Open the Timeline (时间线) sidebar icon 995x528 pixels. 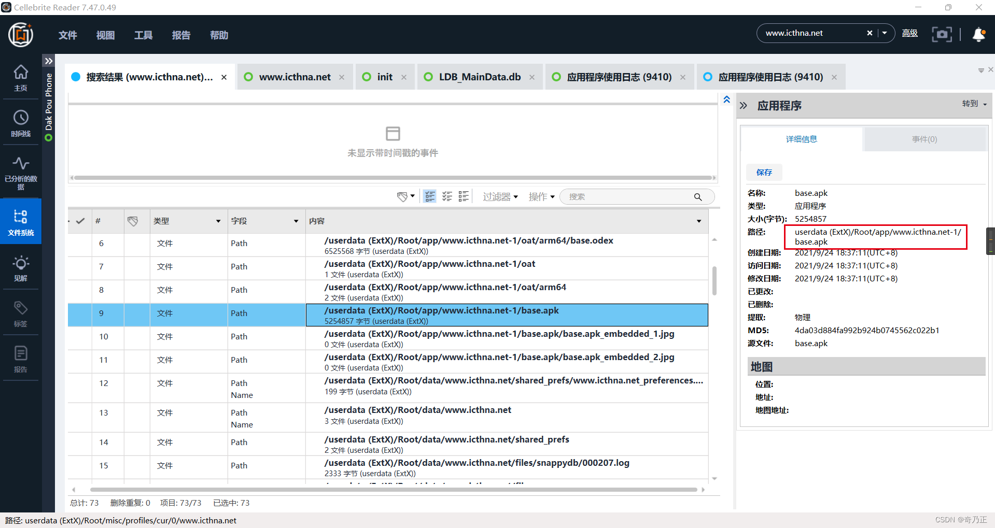tap(21, 123)
